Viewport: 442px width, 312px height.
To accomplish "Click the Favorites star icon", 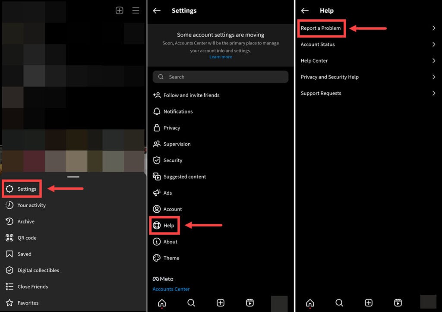I will click(x=9, y=303).
